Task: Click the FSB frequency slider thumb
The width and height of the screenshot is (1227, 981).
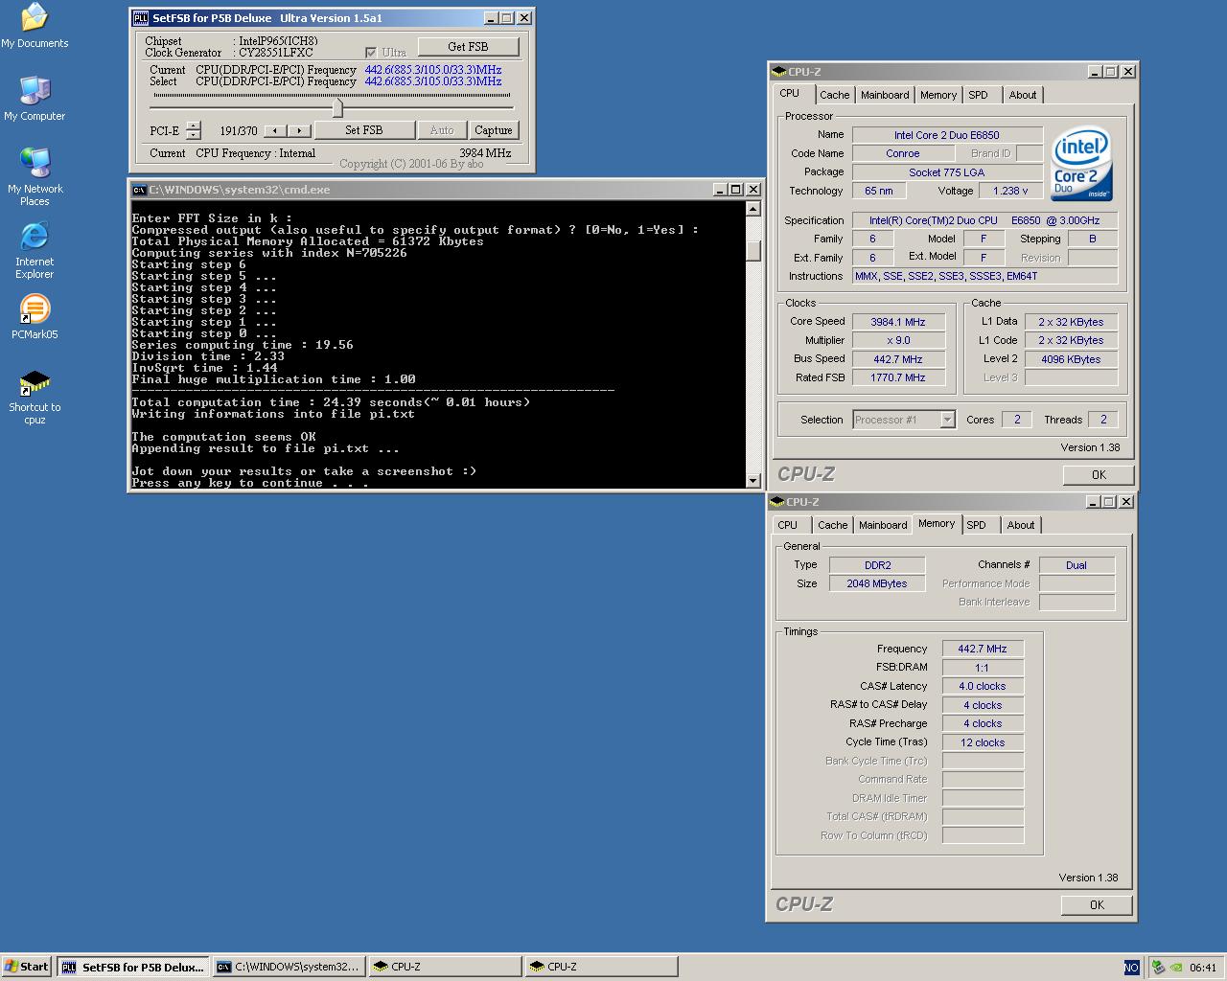Action: tap(337, 108)
